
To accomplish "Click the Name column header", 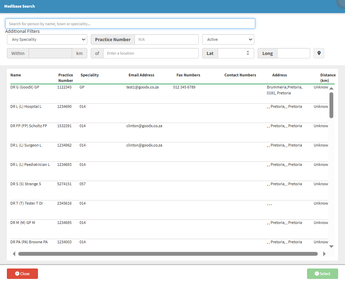I will [16, 75].
